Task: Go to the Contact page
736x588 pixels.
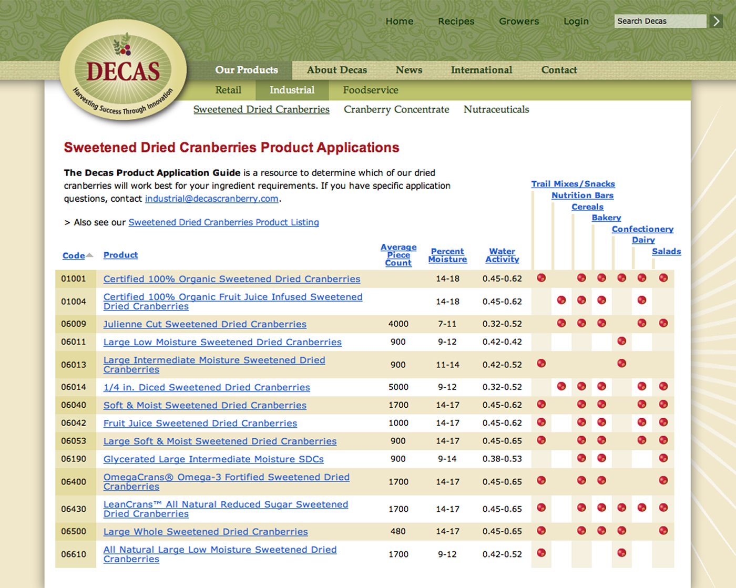Action: [x=559, y=70]
